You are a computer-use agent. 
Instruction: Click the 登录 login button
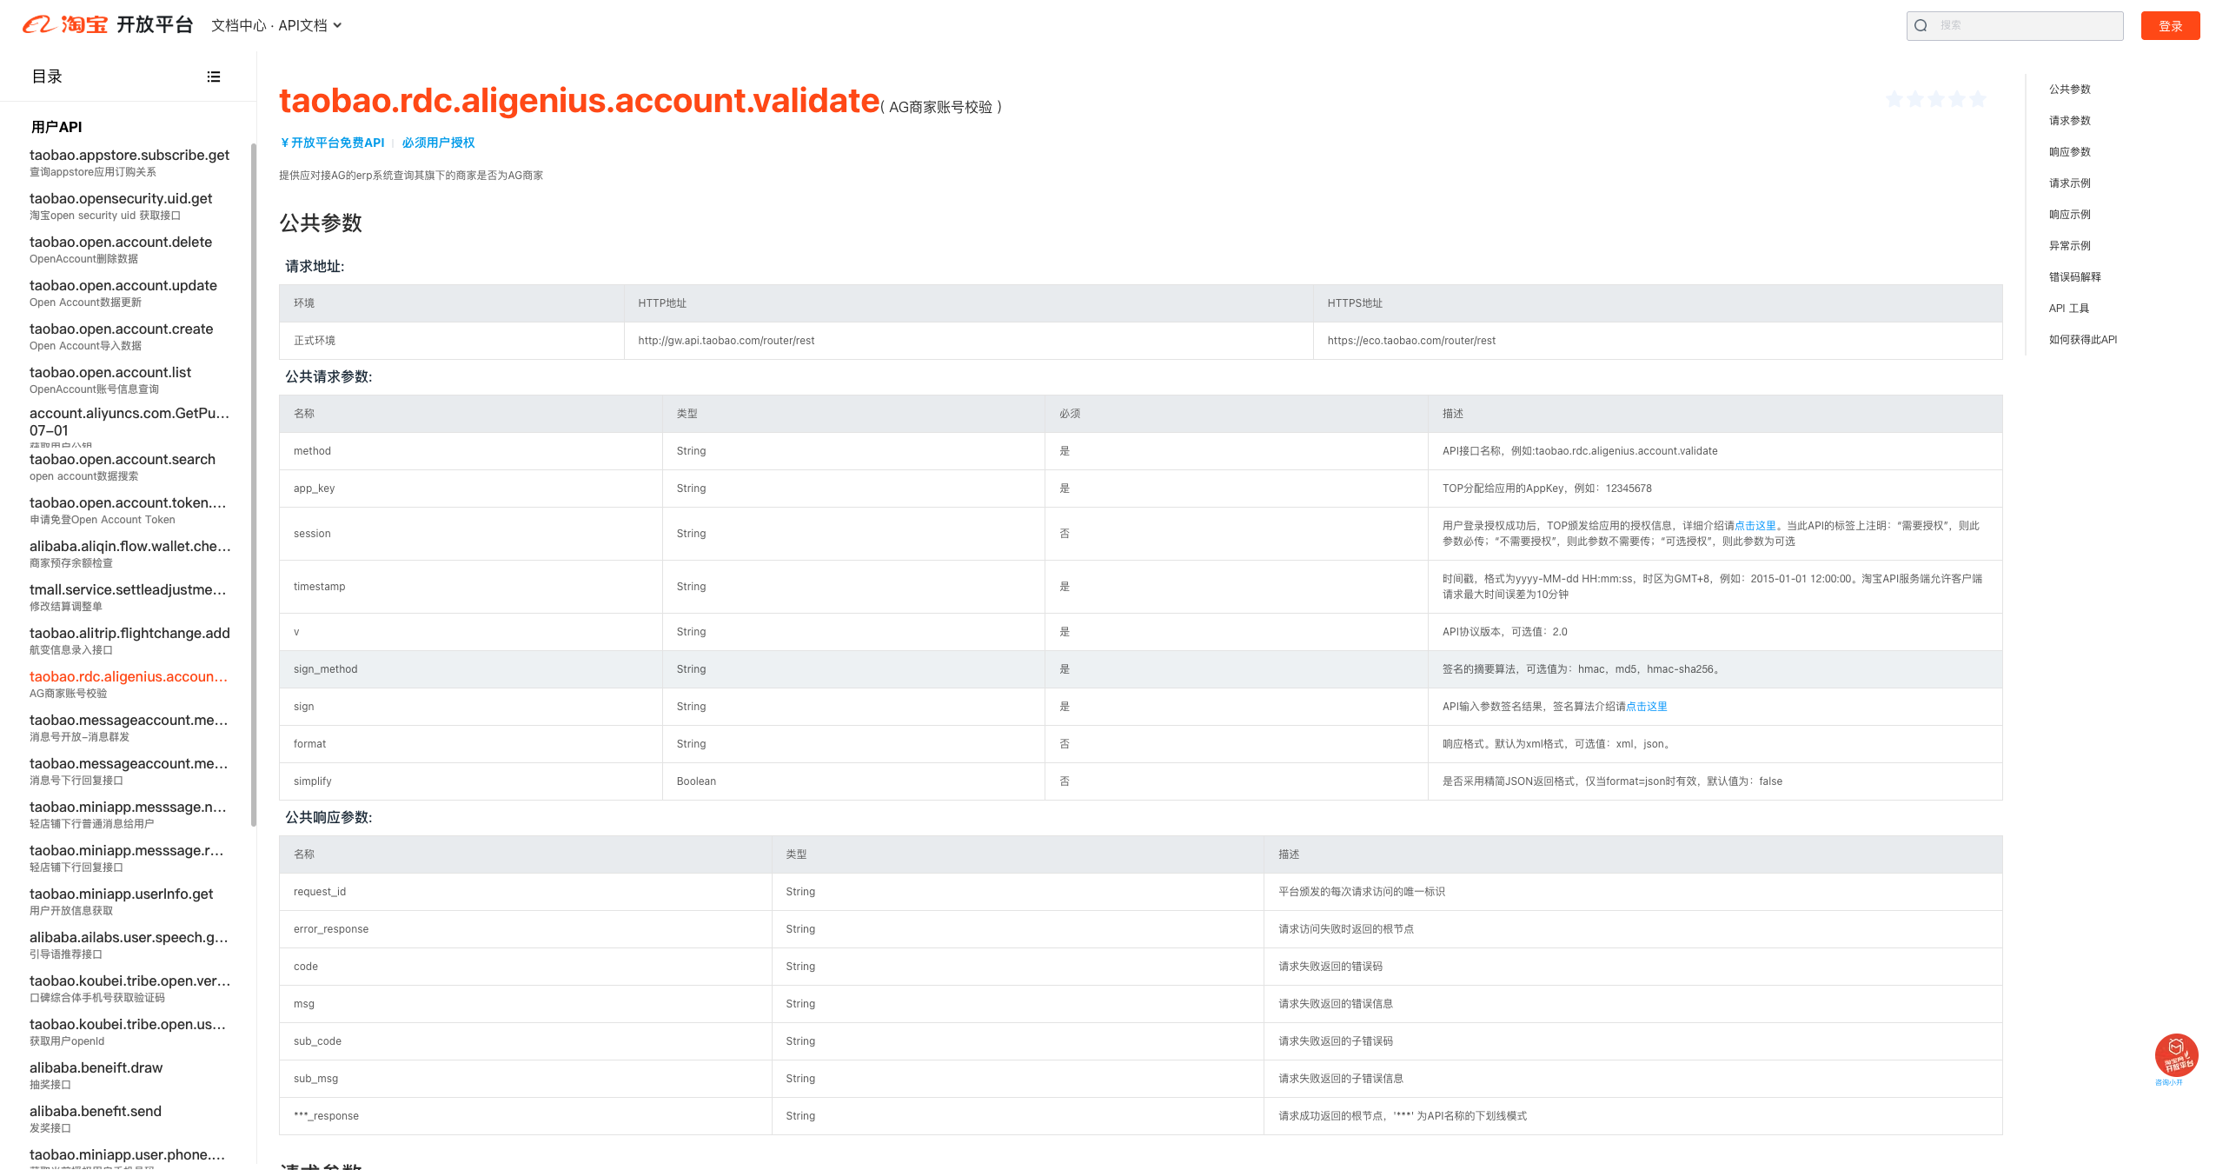pyautogui.click(x=2169, y=25)
